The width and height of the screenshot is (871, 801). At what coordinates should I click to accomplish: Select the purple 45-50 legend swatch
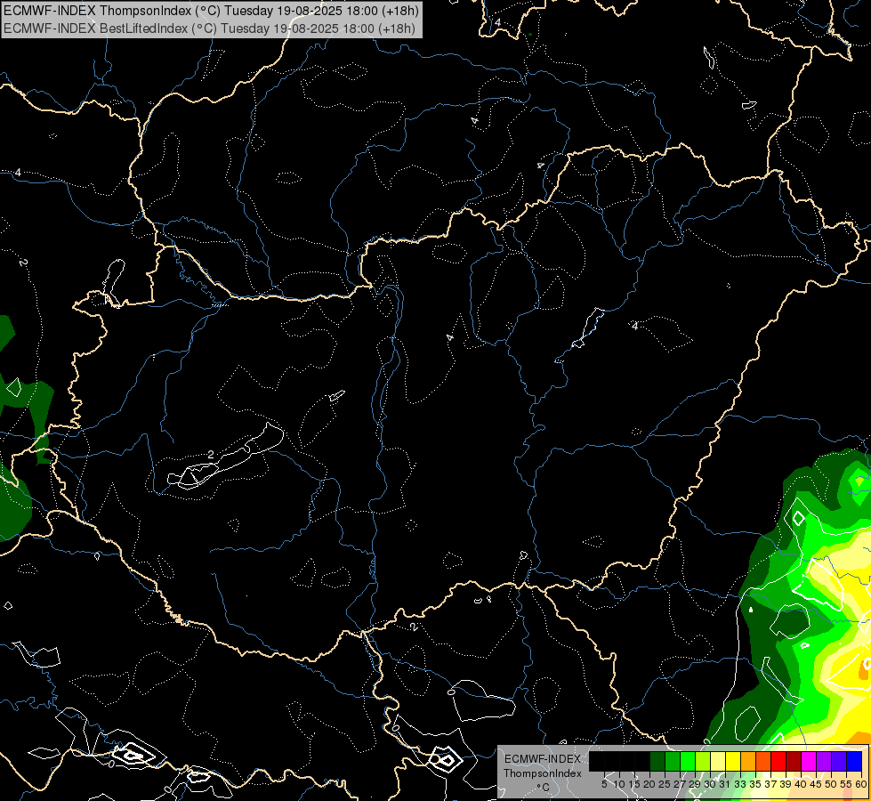(x=825, y=761)
